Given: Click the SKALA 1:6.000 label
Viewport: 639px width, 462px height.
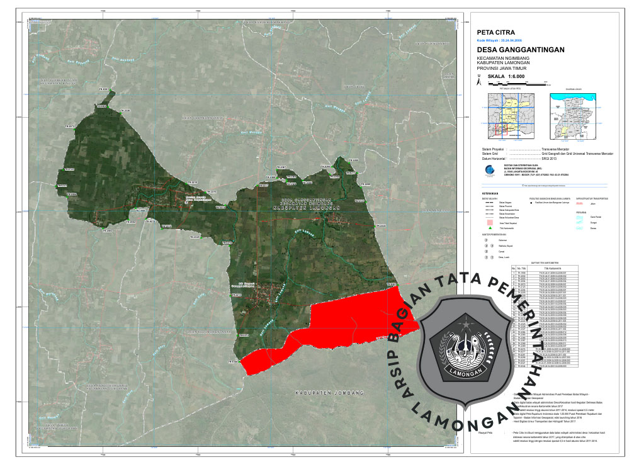Looking at the screenshot, I should (x=507, y=76).
